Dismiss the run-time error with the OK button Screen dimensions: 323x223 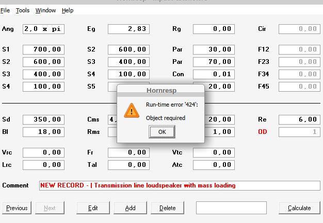[162, 132]
